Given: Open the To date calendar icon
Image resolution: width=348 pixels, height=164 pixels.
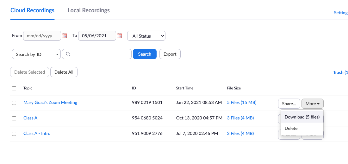Looking at the screenshot, I should pos(119,36).
